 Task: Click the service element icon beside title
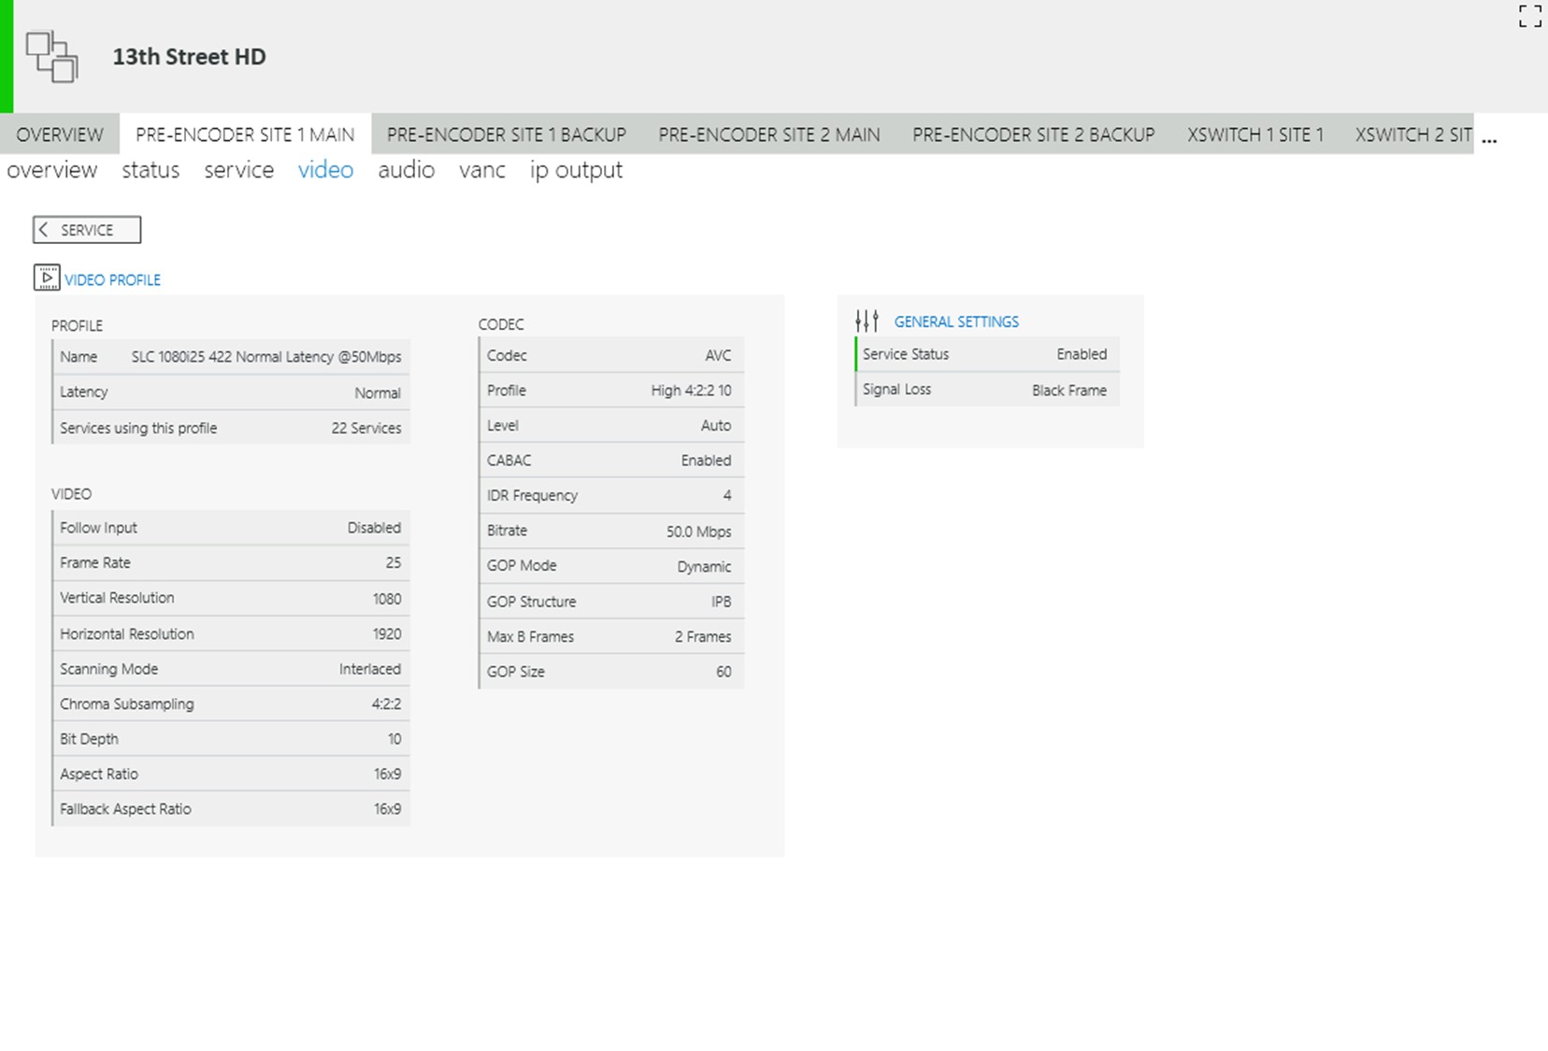(51, 57)
